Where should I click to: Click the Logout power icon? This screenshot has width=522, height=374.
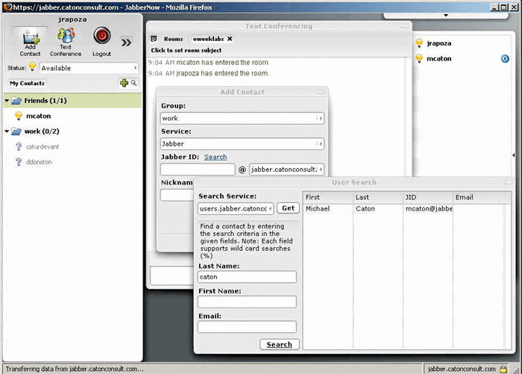tap(101, 36)
